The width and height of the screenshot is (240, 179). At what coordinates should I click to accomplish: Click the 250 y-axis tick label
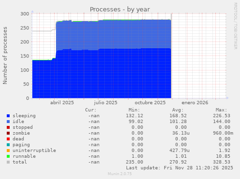point(25,28)
